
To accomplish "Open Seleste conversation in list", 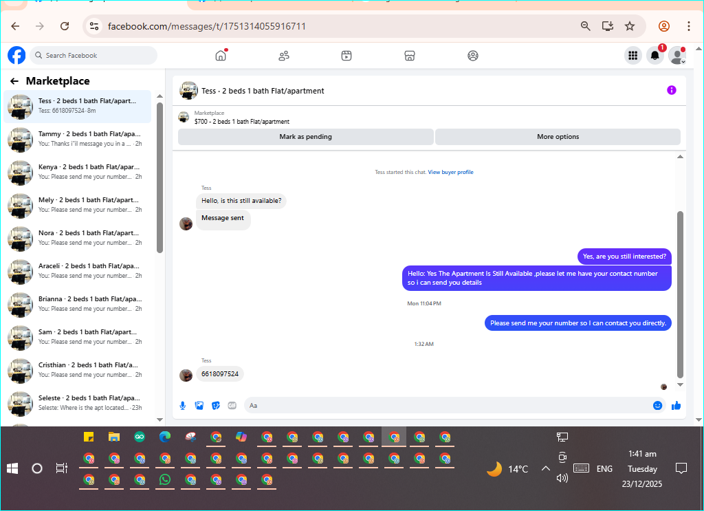I will pos(77,404).
